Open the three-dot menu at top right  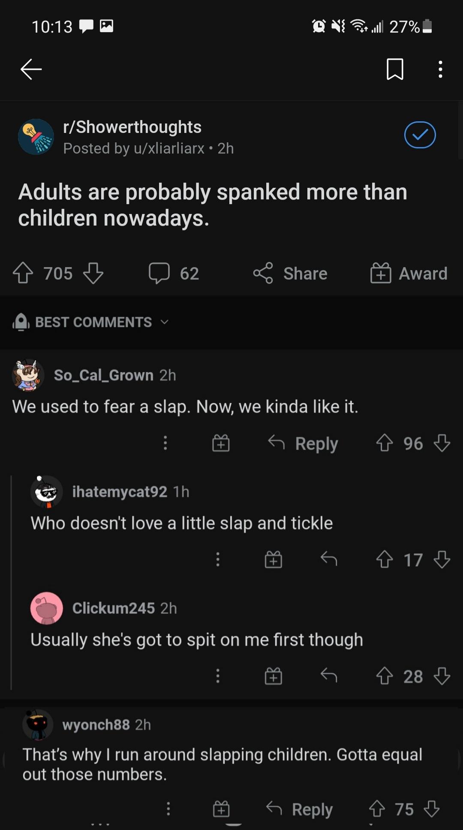click(x=439, y=69)
